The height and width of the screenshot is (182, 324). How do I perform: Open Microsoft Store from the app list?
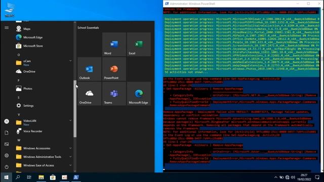click(44, 46)
